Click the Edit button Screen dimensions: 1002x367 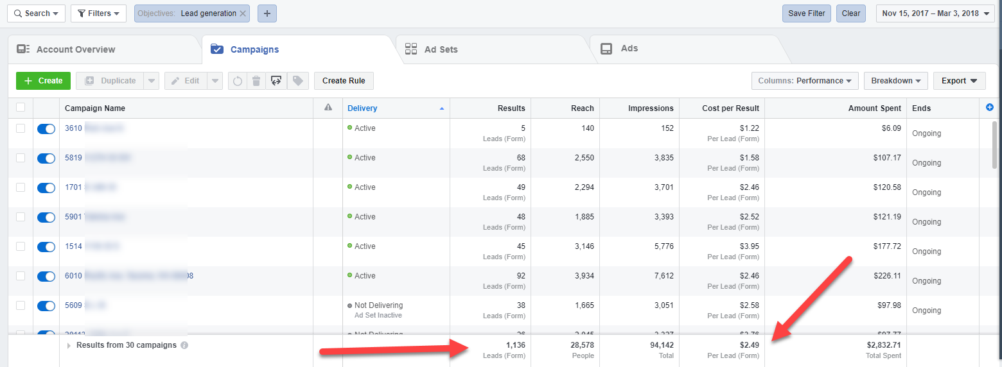coord(186,81)
